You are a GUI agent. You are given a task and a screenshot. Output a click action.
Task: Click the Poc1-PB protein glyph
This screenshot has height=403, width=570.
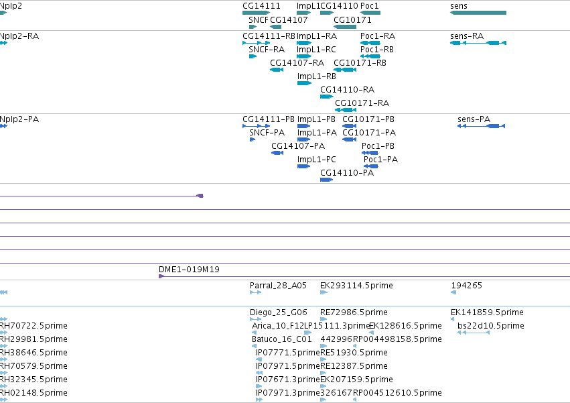coord(370,153)
